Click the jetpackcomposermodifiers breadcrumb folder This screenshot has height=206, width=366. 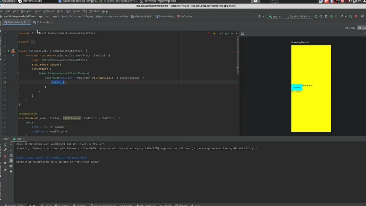(112, 17)
